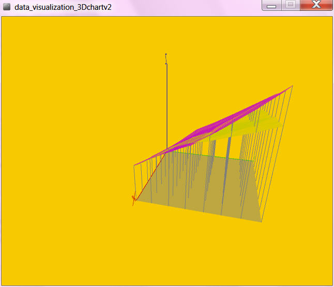Image resolution: width=334 pixels, height=287 pixels.
Task: Maximize the 3D chart window
Action: [x=291, y=5]
